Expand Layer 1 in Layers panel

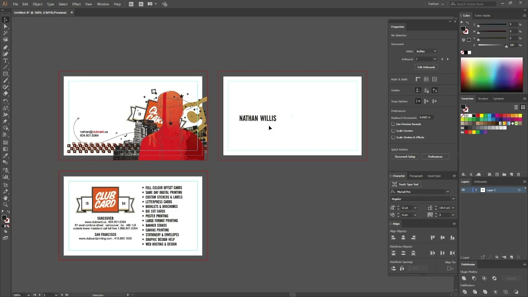[x=476, y=190]
